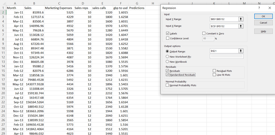Select exchange rate cell 1.516
The width and height of the screenshot is (275, 135).
click(121, 125)
